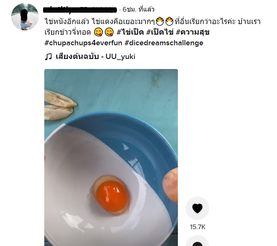Open the poster's profile avatar
Viewport: 277px width, 246px height.
(x=25, y=17)
